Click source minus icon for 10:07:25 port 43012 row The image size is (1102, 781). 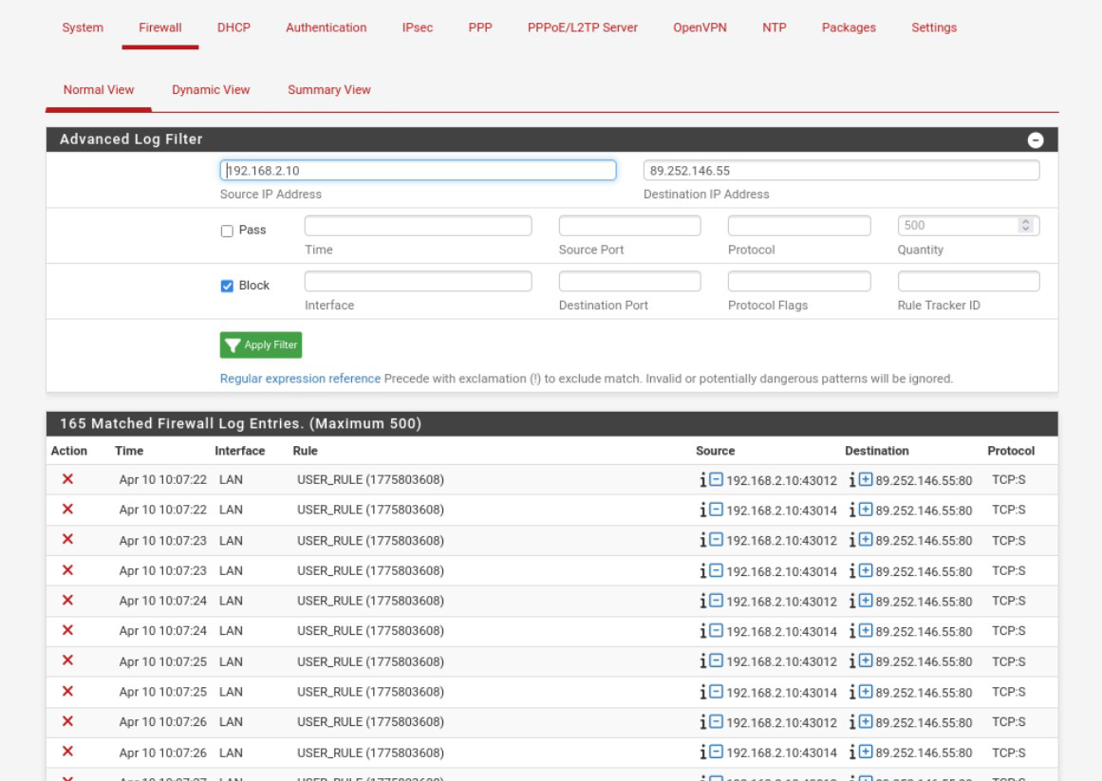point(716,661)
